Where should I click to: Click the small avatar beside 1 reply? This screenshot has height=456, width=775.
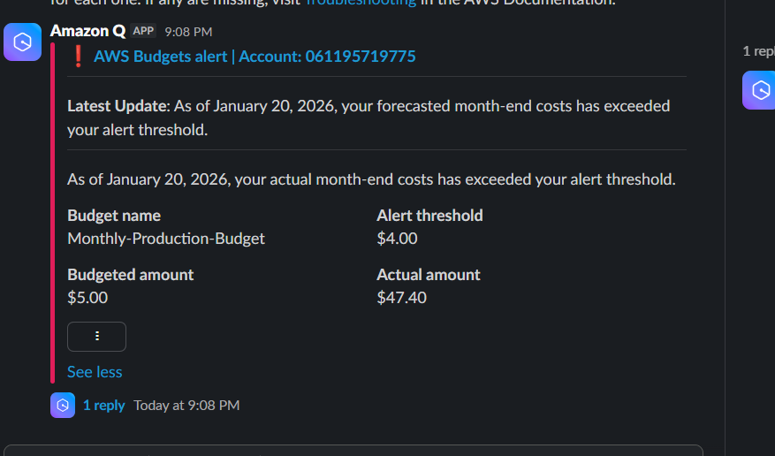63,405
